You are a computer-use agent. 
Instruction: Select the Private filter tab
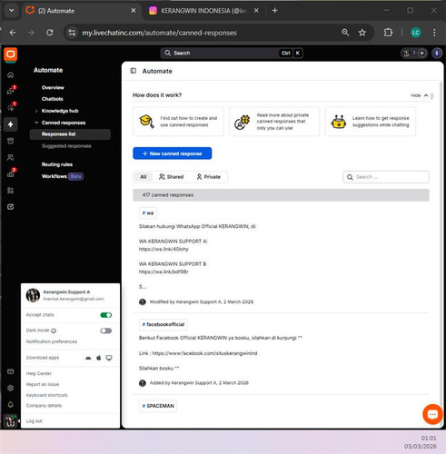point(209,177)
